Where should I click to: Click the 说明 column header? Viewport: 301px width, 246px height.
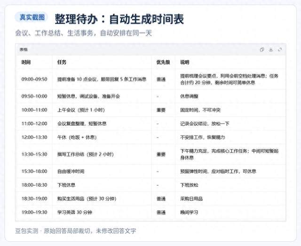[185, 62]
